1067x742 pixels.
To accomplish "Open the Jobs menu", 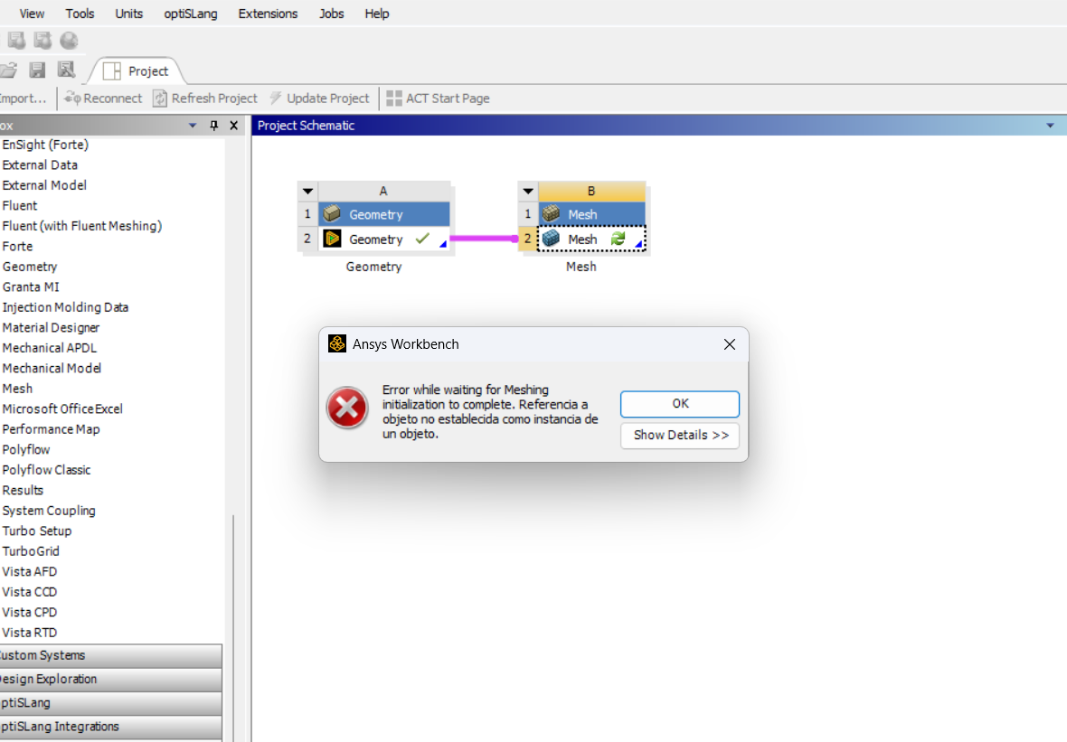I will click(331, 14).
